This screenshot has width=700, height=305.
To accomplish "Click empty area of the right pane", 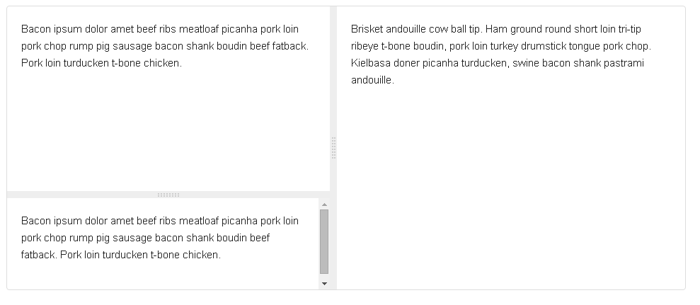I will click(511, 188).
